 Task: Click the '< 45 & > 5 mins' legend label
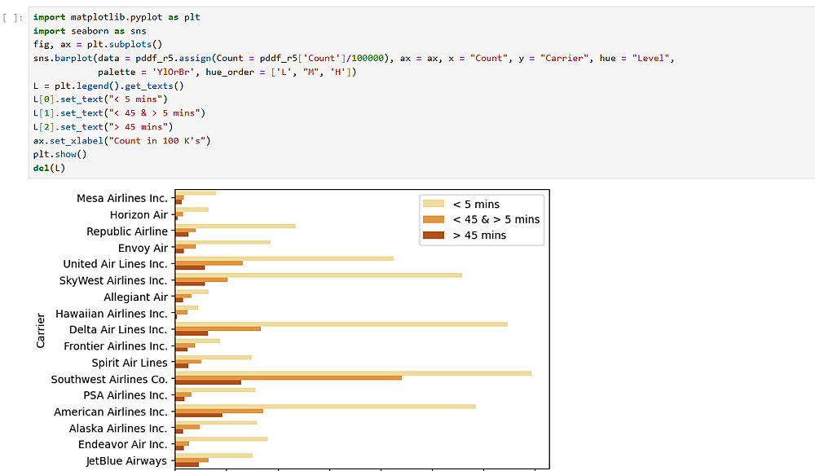point(496,219)
